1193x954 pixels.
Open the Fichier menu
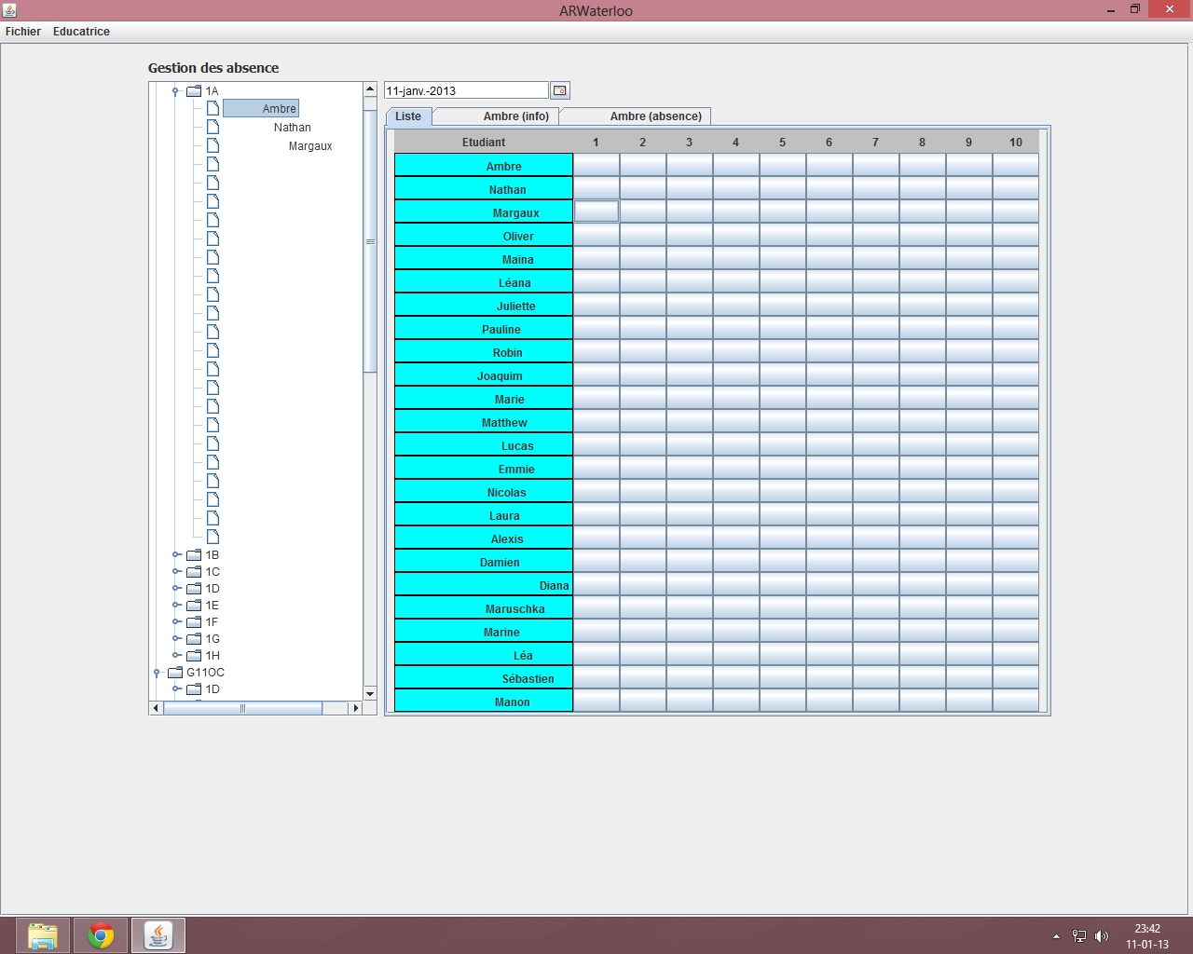[23, 32]
